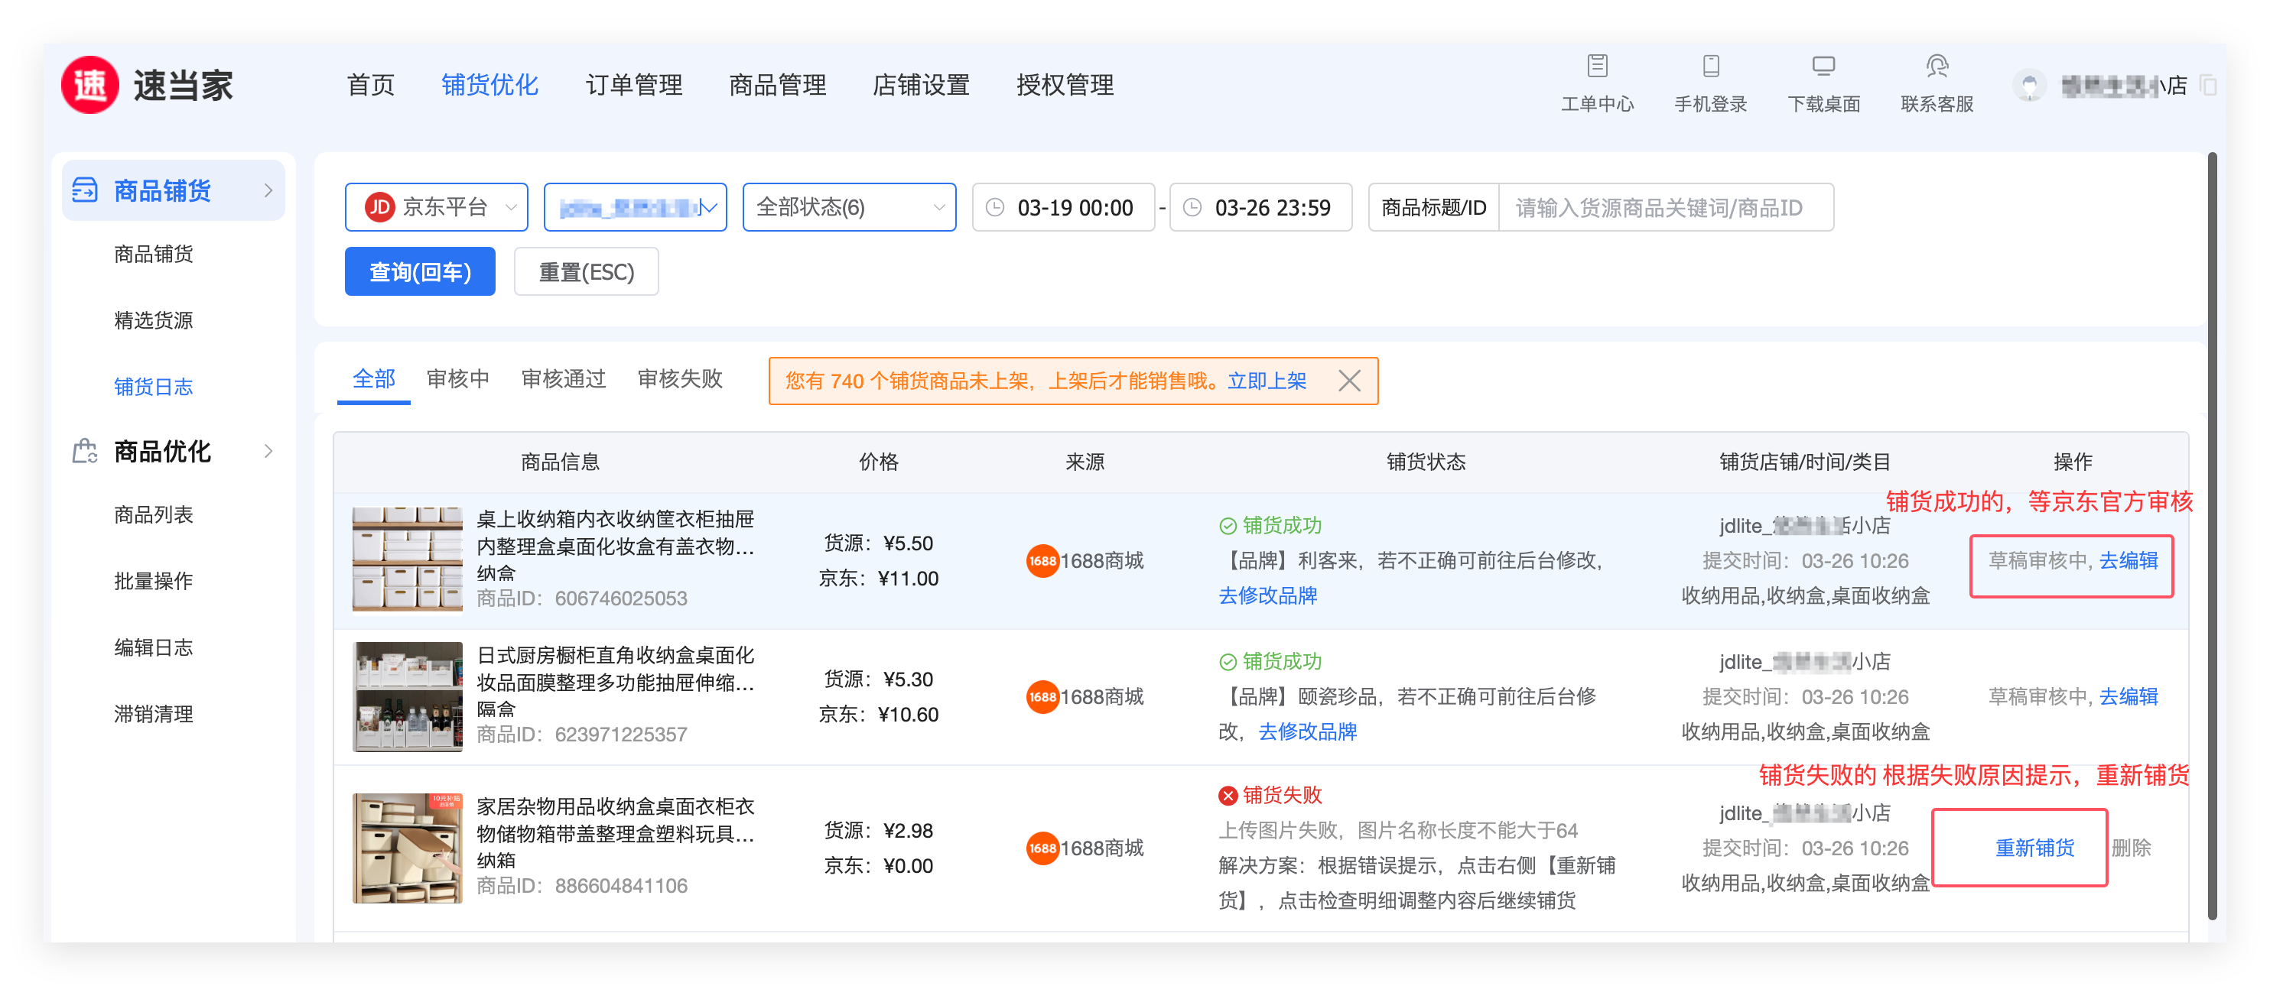This screenshot has width=2270, height=986.
Task: Close the orange unlisted products notice
Action: [x=1348, y=381]
